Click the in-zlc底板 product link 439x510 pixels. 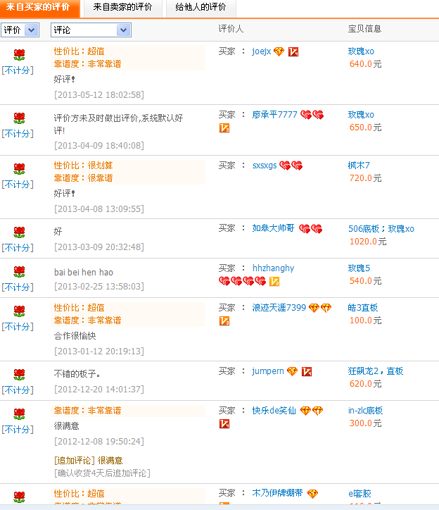click(365, 411)
